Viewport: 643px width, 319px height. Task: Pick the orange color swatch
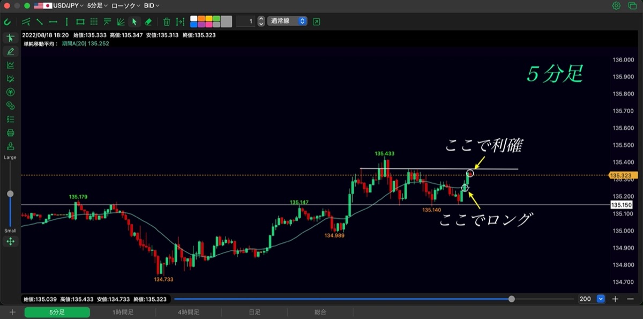(x=201, y=19)
